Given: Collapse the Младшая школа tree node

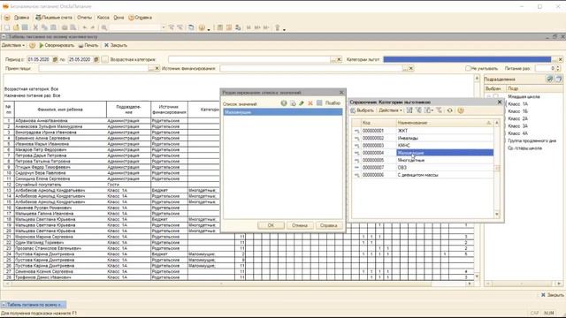Looking at the screenshot, I should point(489,96).
